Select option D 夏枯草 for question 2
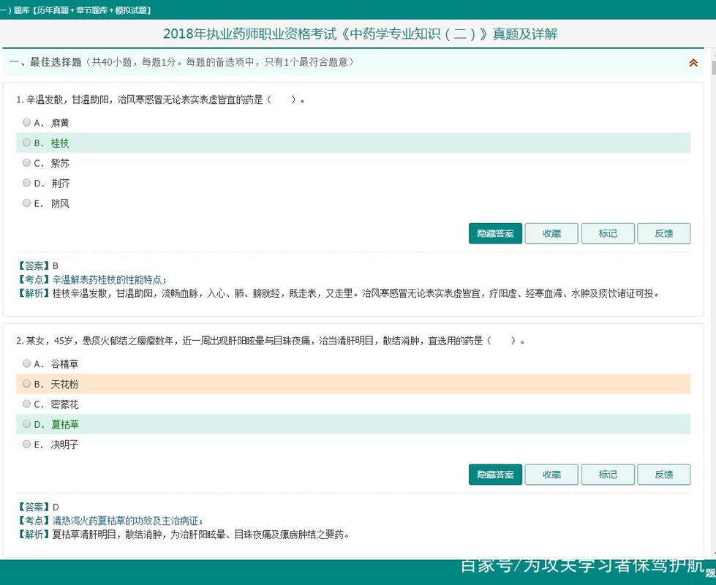716x585 pixels. tap(26, 424)
